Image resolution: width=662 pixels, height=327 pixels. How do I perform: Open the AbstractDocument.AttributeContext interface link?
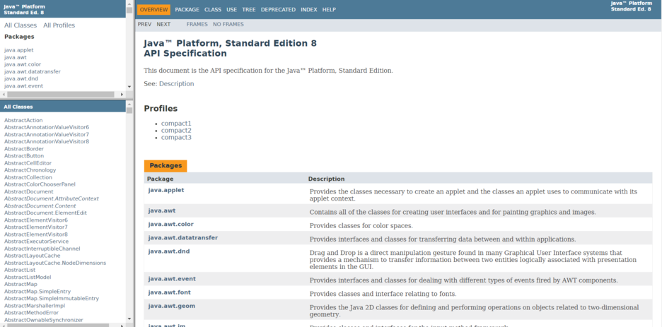pos(52,198)
